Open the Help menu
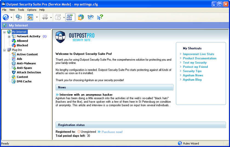This screenshot has height=147, width=230. (42, 10)
